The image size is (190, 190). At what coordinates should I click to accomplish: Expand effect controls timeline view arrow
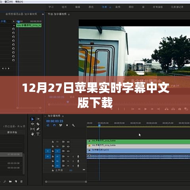(13, 21)
